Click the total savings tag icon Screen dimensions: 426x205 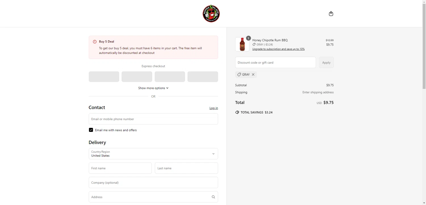(237, 112)
